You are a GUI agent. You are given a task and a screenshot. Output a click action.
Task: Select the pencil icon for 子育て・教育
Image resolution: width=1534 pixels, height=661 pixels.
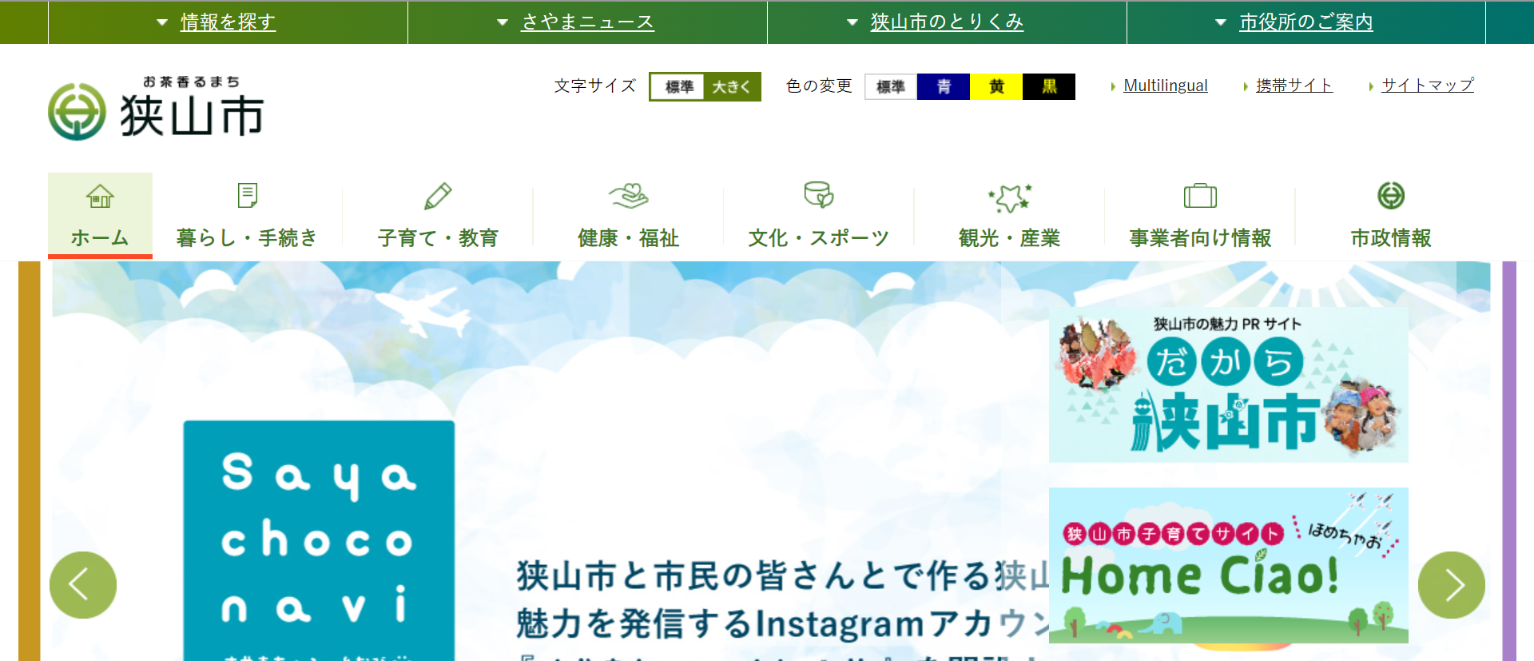tap(438, 196)
